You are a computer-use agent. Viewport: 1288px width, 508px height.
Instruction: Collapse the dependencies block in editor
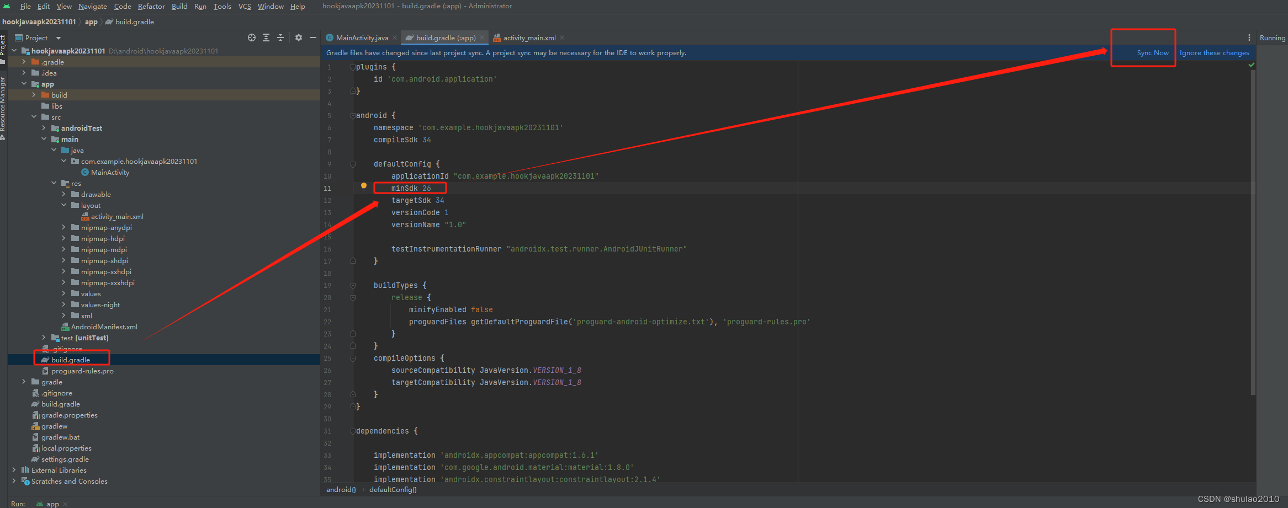coord(353,431)
